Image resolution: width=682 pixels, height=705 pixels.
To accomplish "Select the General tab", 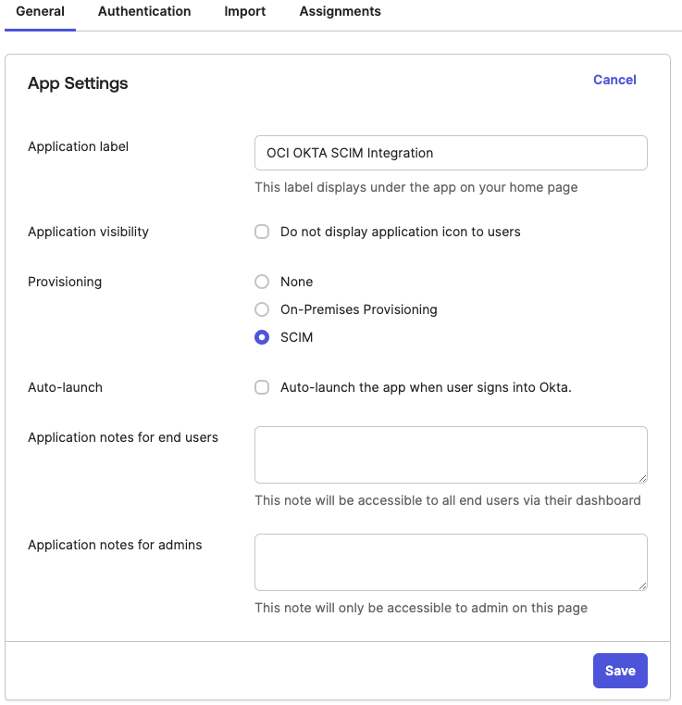I will [41, 12].
